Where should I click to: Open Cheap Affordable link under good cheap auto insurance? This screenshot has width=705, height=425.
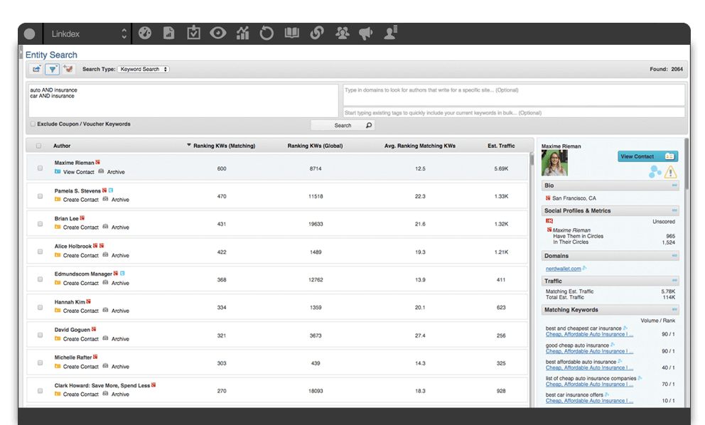pos(589,351)
